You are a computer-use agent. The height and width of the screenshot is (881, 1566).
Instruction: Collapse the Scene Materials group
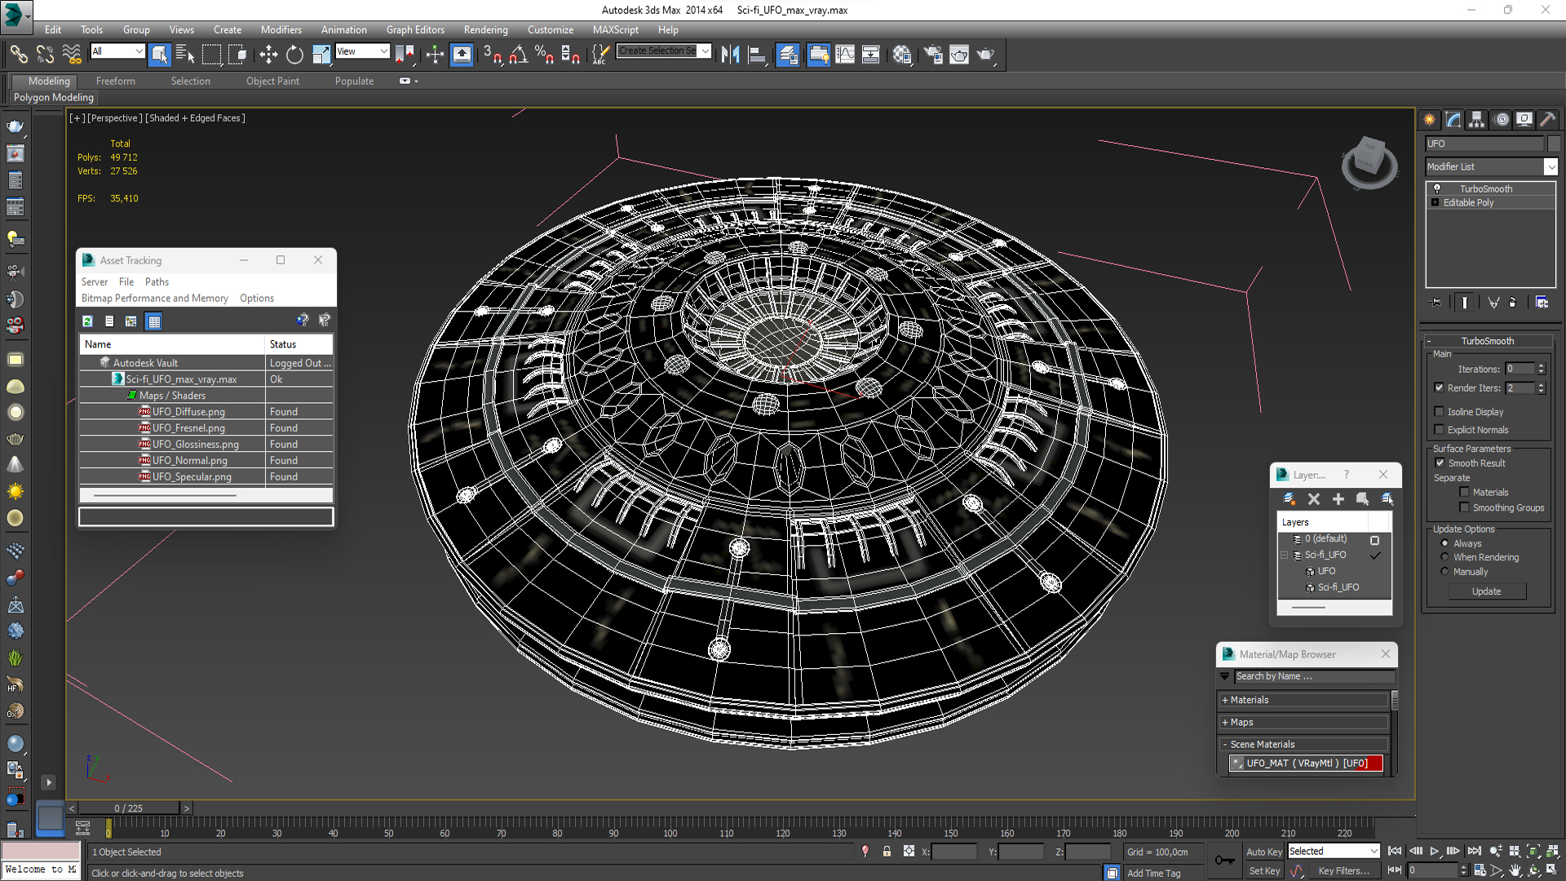point(1303,744)
